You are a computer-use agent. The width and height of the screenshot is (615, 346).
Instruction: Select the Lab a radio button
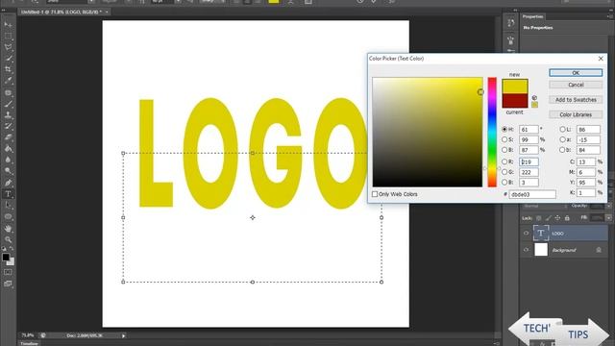(x=562, y=139)
